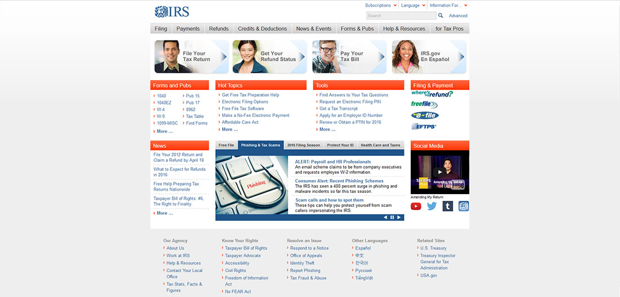The height and width of the screenshot is (297, 620).
Task: Switch to the 2016 Filing Season tab
Action: click(303, 145)
